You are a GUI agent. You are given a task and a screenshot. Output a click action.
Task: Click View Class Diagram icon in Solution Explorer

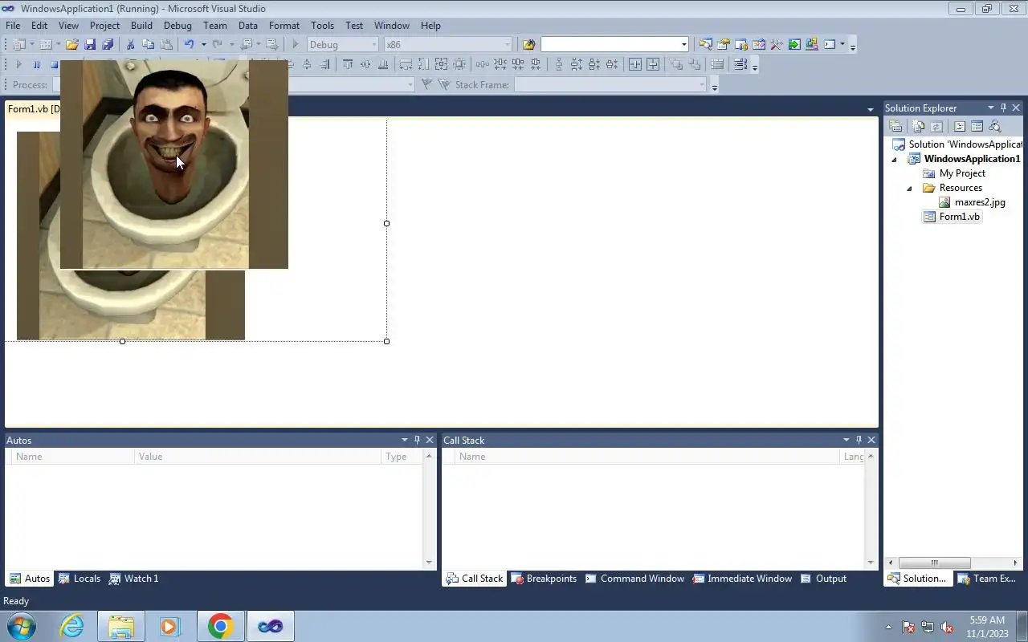pyautogui.click(x=994, y=127)
